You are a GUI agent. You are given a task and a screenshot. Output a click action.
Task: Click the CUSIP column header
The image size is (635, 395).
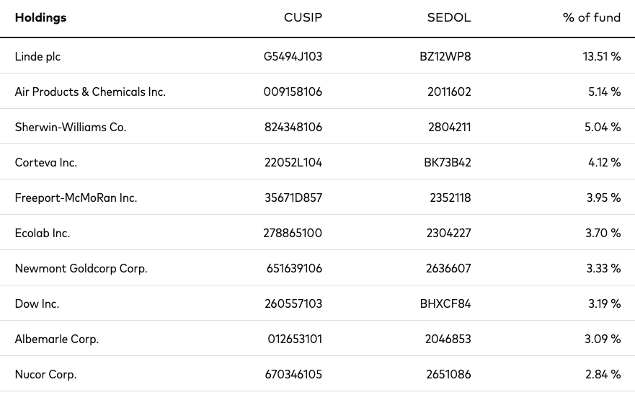[303, 17]
